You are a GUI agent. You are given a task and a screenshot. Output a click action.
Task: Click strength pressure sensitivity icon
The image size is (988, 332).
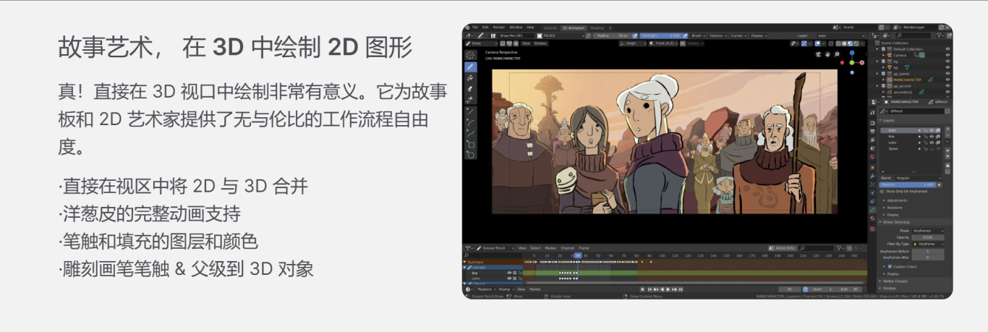point(685,35)
